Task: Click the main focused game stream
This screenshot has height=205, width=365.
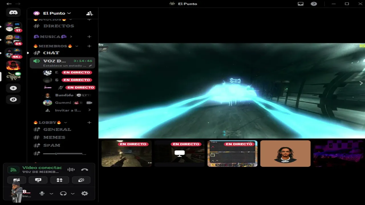Action: tap(232, 91)
